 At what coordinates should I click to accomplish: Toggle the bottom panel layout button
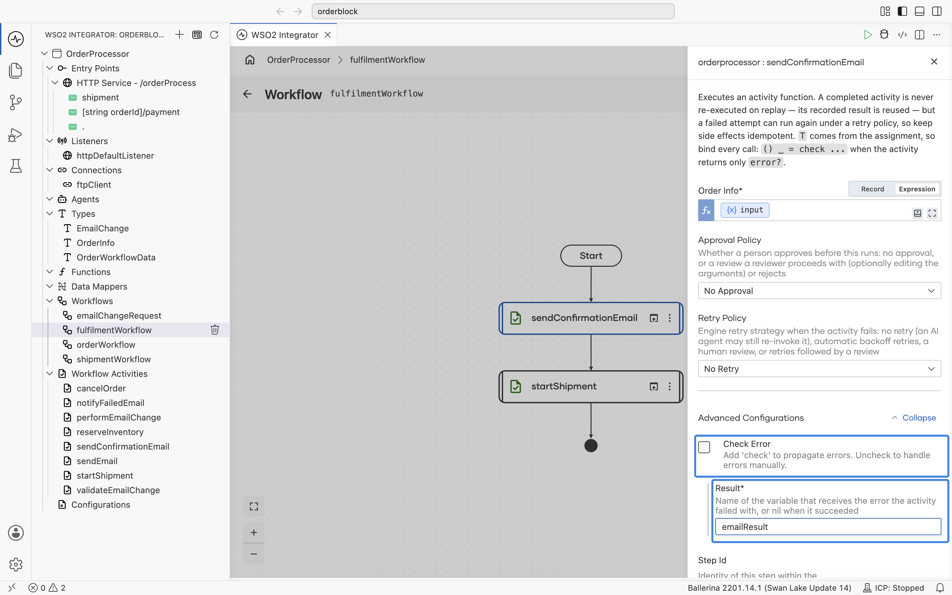919,12
